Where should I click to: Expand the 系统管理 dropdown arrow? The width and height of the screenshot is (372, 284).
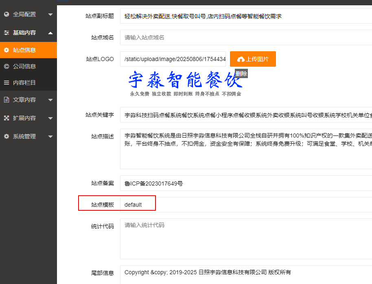coord(50,137)
